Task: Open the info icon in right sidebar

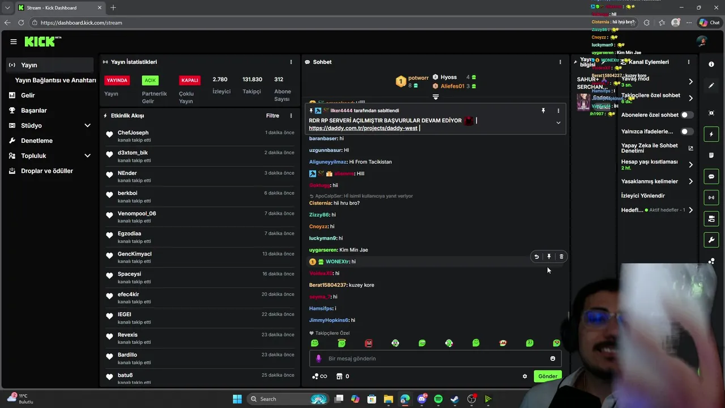Action: tap(711, 65)
